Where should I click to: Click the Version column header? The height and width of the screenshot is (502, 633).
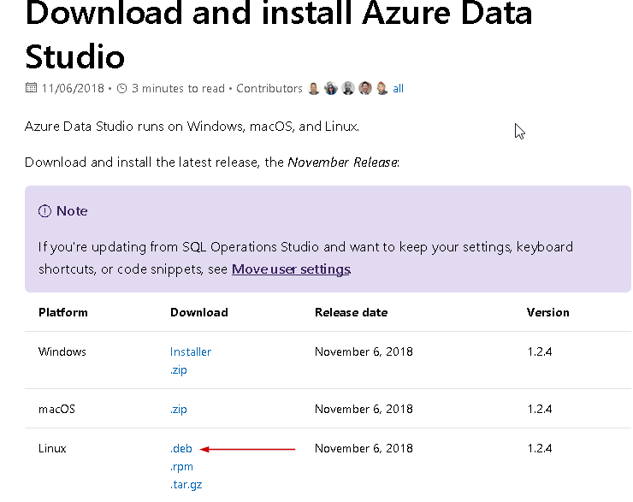coord(547,312)
